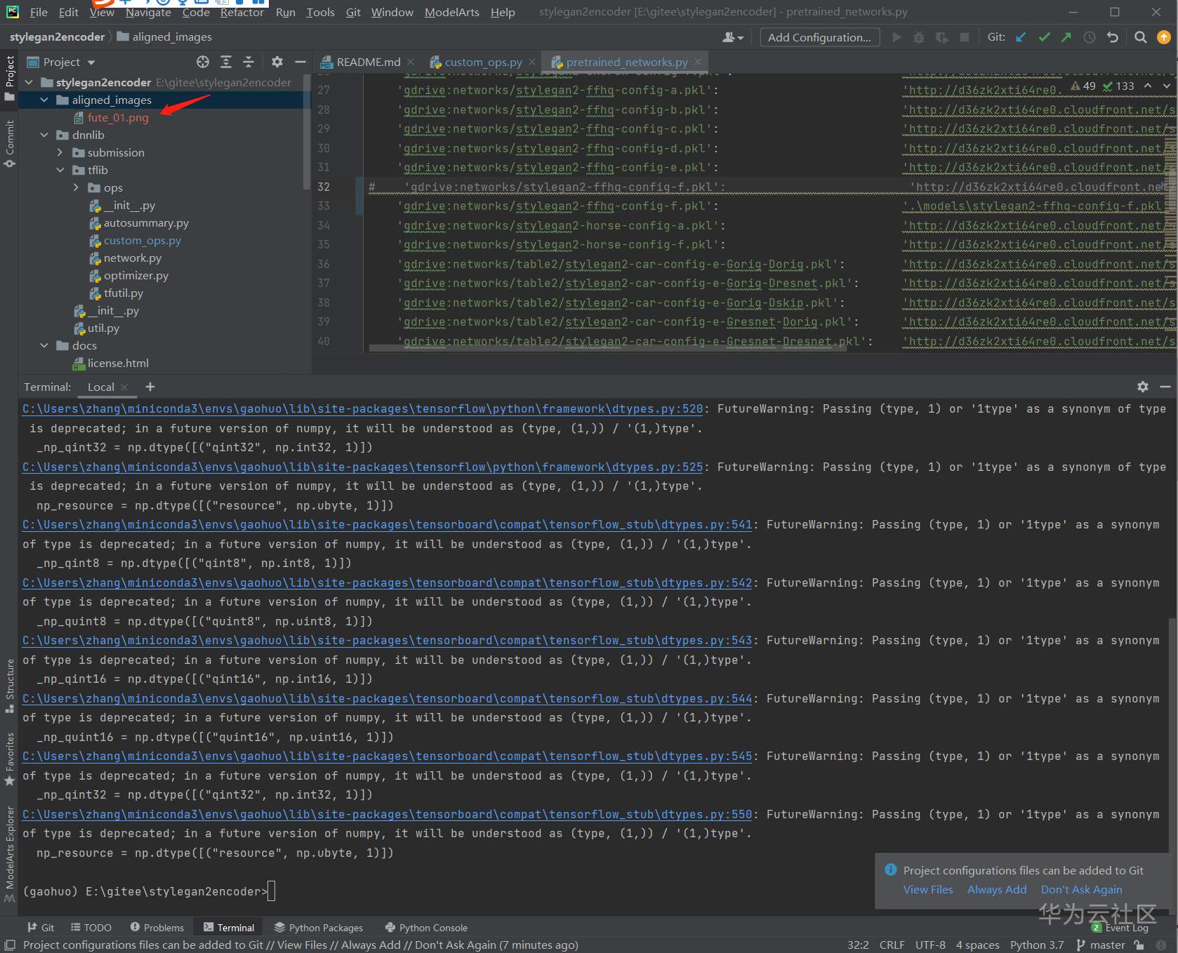Click the locate file target icon in Project panel
The height and width of the screenshot is (953, 1178).
203,62
